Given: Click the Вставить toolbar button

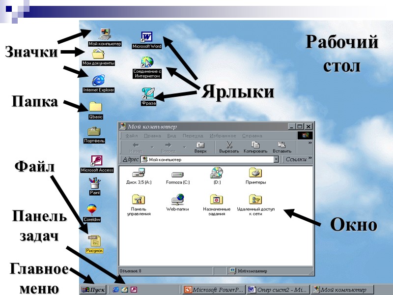Looking at the screenshot, I should pos(282,147).
